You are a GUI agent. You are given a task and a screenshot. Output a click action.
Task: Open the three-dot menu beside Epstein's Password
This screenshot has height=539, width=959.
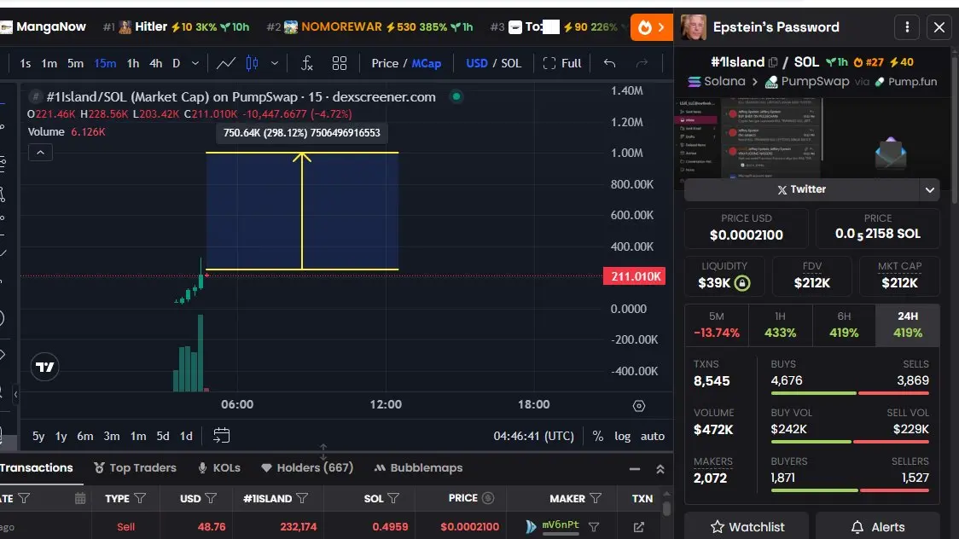pyautogui.click(x=907, y=27)
